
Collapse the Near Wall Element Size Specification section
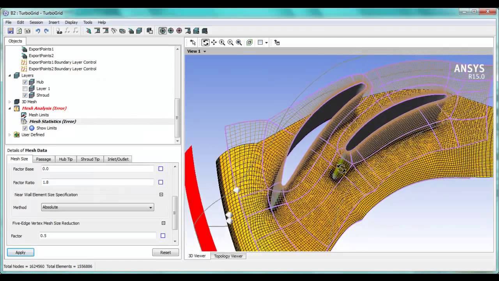pos(161,194)
